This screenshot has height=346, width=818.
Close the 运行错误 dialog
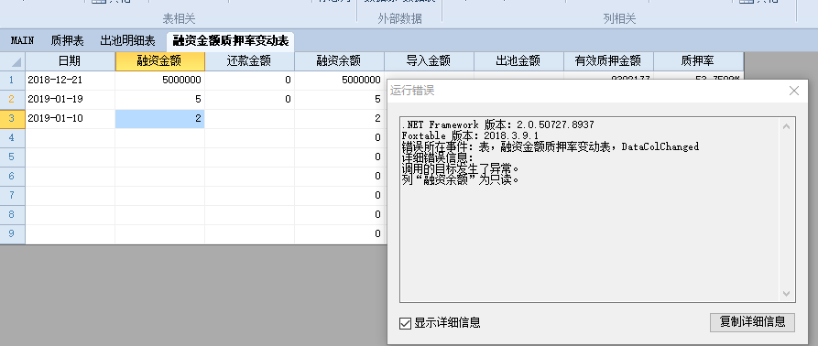(x=793, y=91)
